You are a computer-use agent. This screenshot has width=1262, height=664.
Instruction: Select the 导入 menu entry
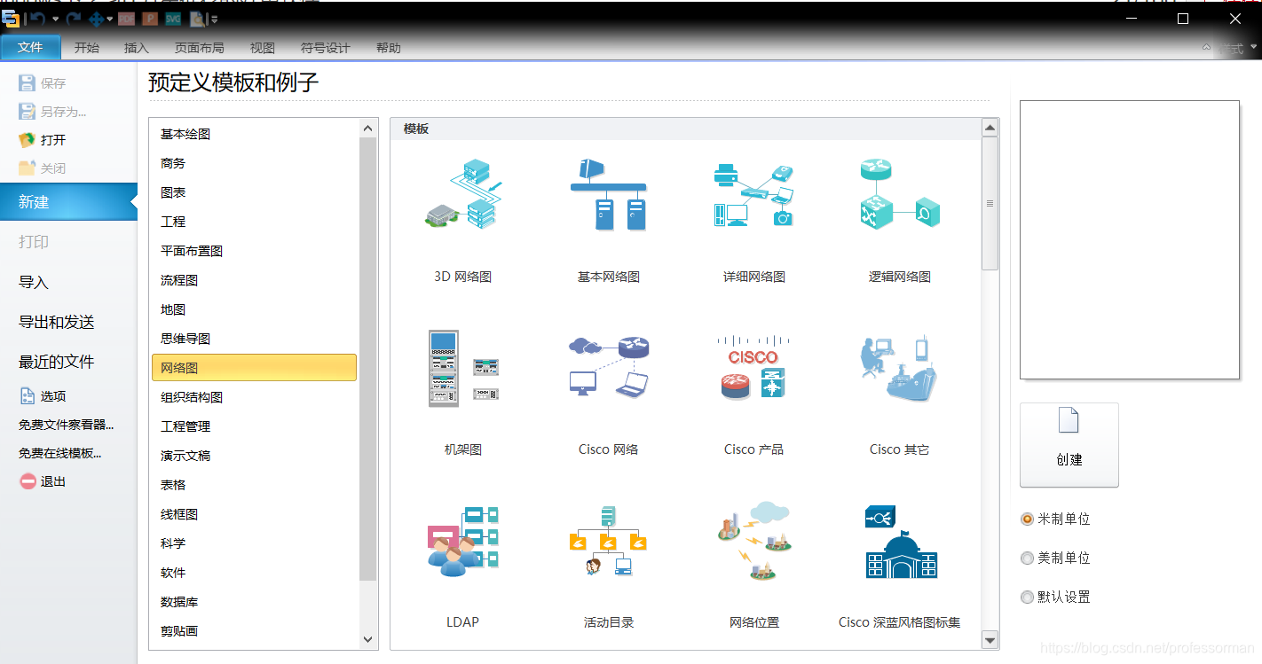pyautogui.click(x=34, y=282)
